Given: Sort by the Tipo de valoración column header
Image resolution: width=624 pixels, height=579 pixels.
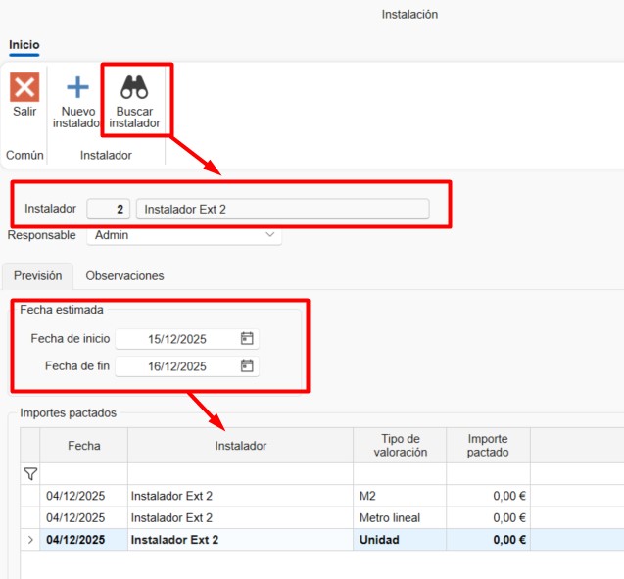Looking at the screenshot, I should pos(400,446).
